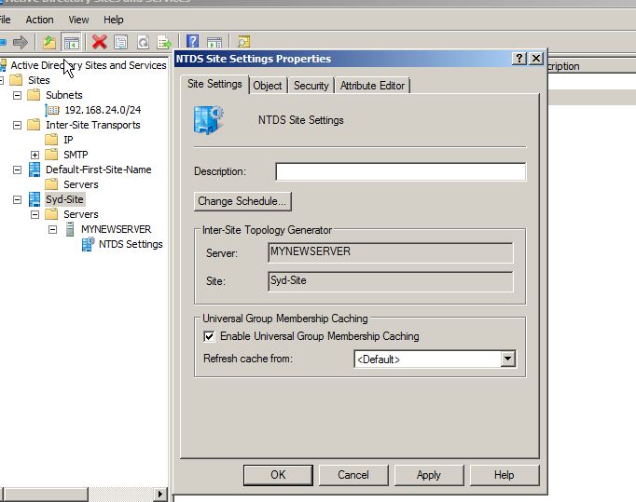Click the Change Schedule button

[x=242, y=201]
